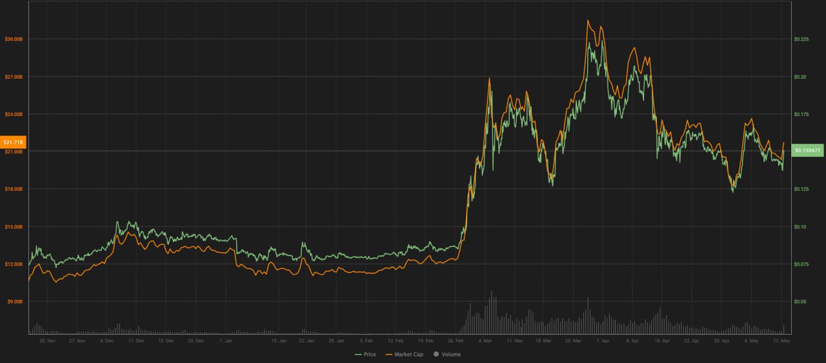Click the 1. Jan date label
This screenshot has width=826, height=363.
226,340
